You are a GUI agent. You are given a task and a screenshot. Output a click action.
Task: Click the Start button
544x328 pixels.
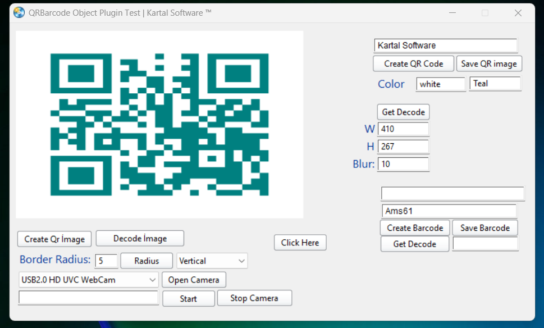tap(189, 299)
